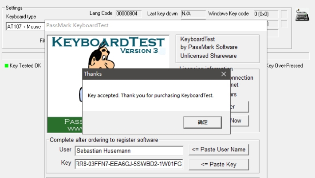This screenshot has width=315, height=178.
Task: Click the User name input field
Action: click(129, 150)
